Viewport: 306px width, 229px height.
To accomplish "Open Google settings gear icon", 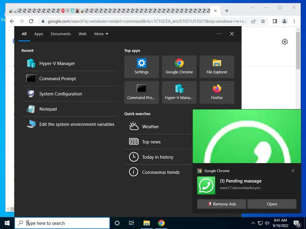I will (285, 42).
